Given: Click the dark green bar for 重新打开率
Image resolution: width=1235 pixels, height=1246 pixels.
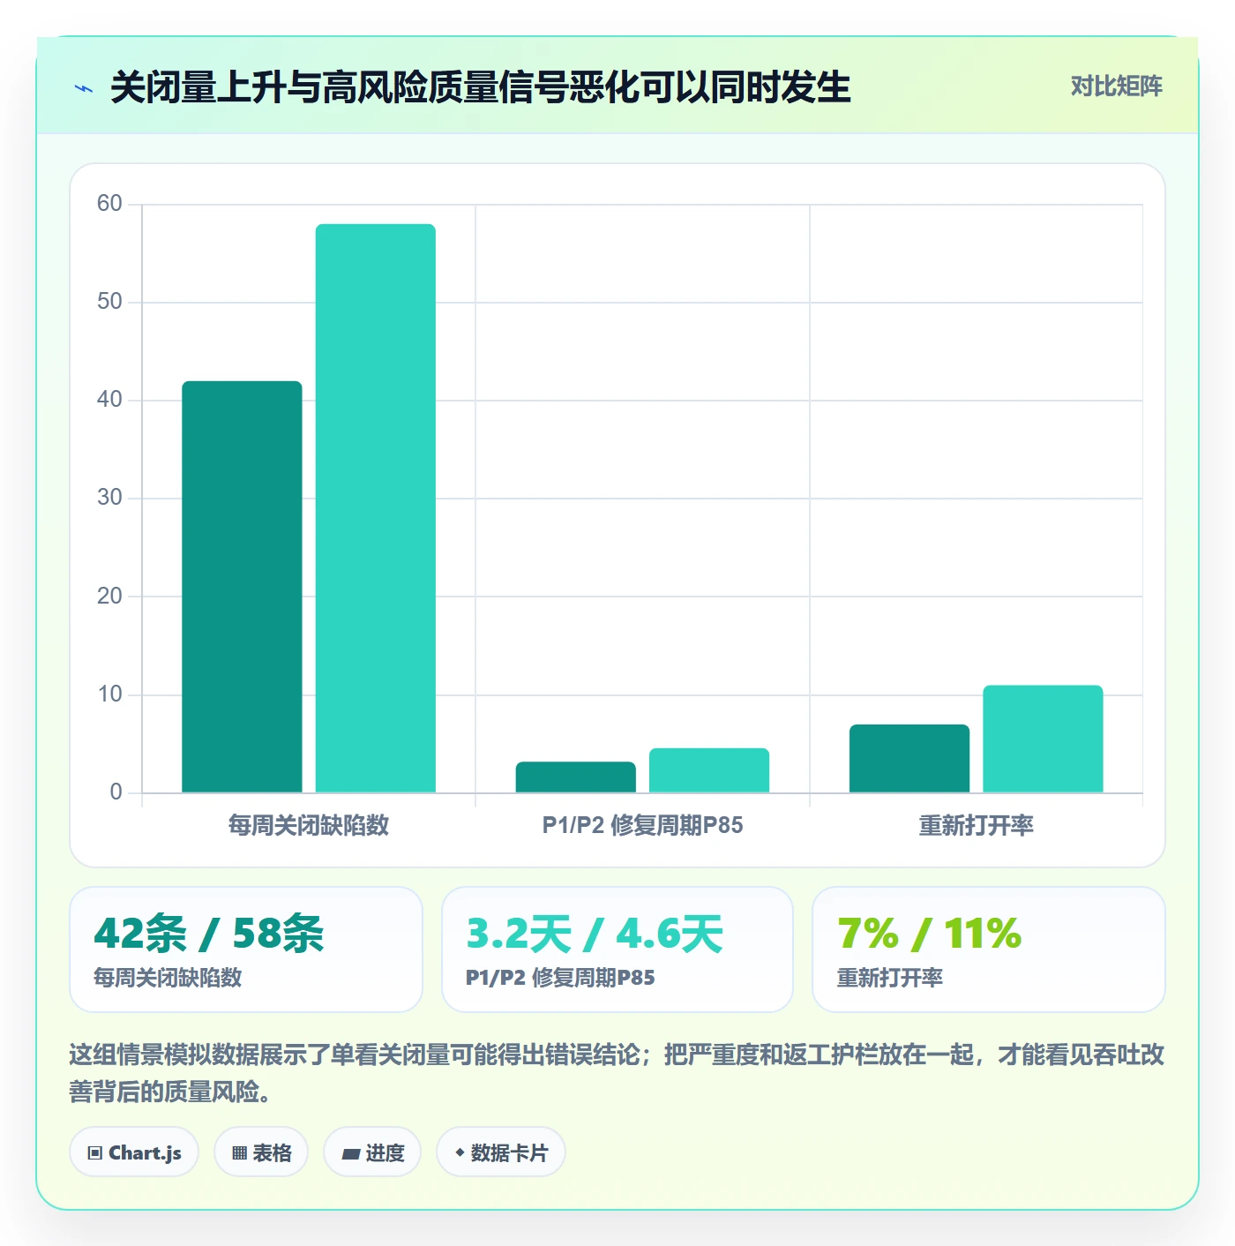Looking at the screenshot, I should click(x=909, y=758).
